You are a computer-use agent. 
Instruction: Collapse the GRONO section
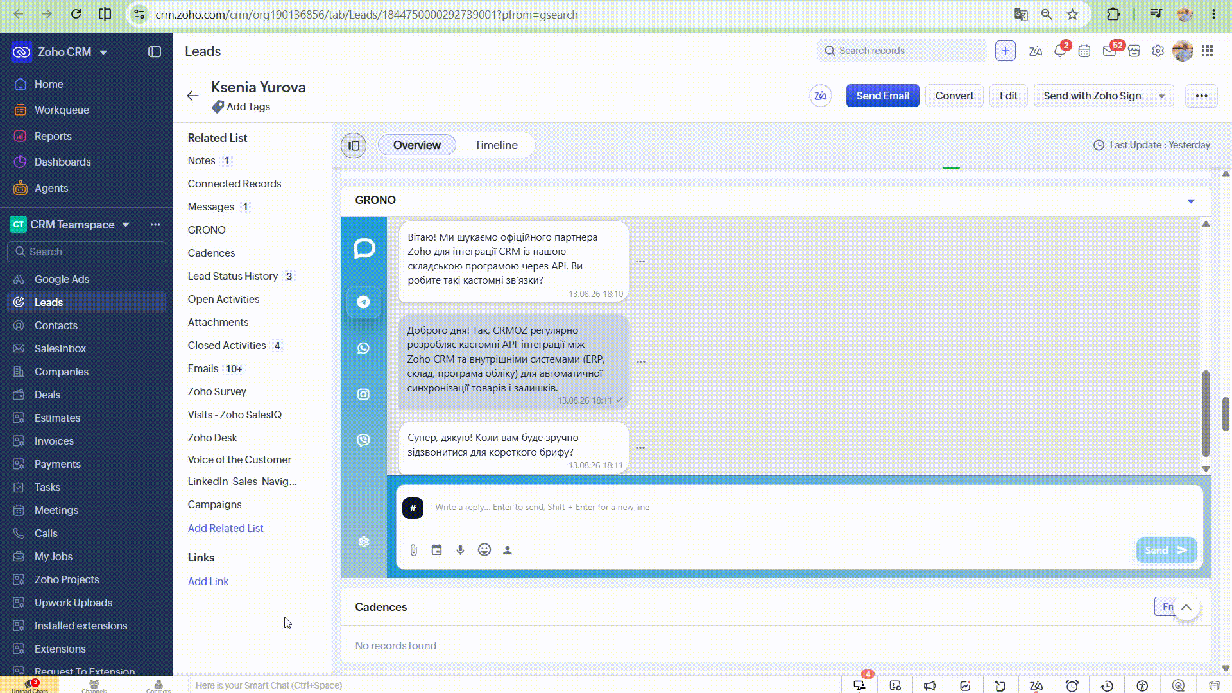[x=1191, y=201]
